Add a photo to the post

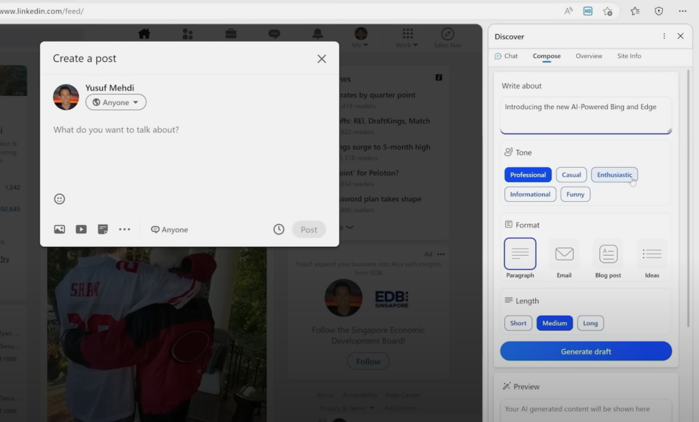pyautogui.click(x=59, y=229)
